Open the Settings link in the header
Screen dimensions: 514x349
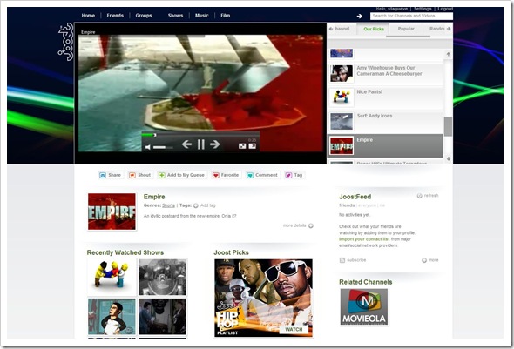pos(423,9)
